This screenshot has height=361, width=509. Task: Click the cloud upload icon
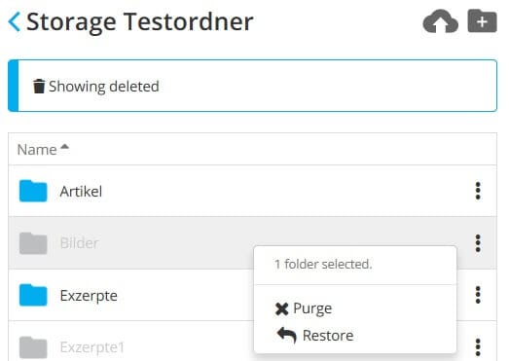pyautogui.click(x=441, y=21)
